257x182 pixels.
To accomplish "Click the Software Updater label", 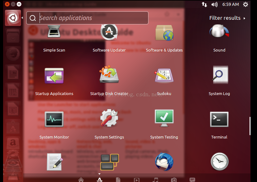I will (109, 50).
